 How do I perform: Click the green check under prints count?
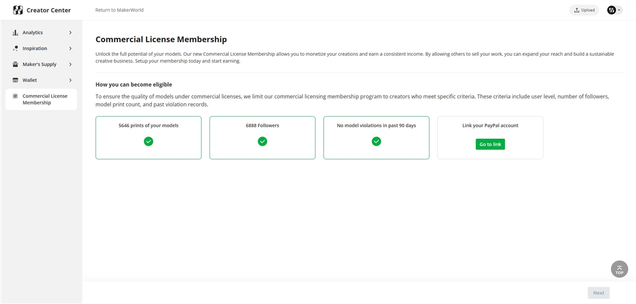tap(148, 141)
